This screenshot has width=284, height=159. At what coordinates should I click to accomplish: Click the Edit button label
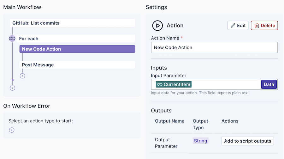click(241, 26)
